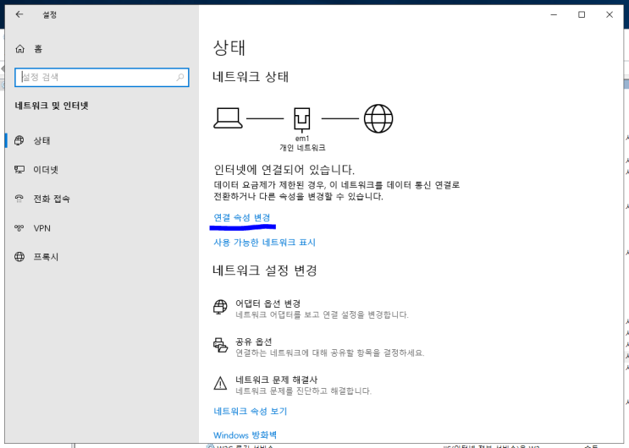The height and width of the screenshot is (448, 629).
Task: Focus the settings search field (설정 검색)
Action: pyautogui.click(x=102, y=77)
